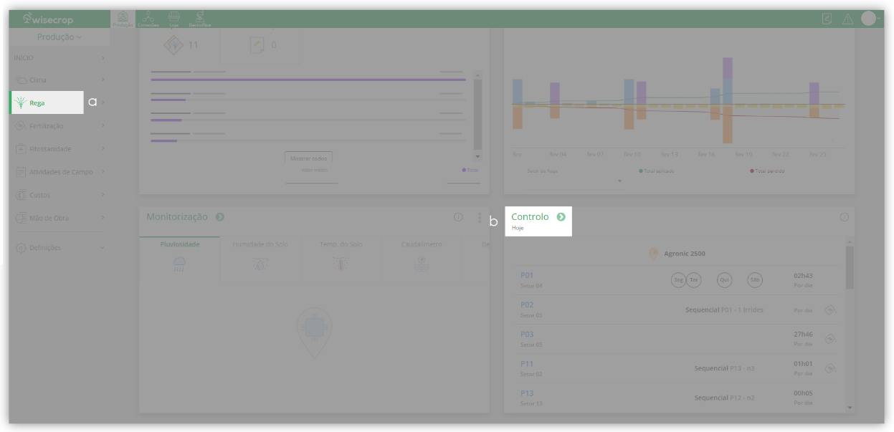Viewport: 894px width, 432px height.
Task: Open Produção module icon in top bar
Action: (123, 19)
